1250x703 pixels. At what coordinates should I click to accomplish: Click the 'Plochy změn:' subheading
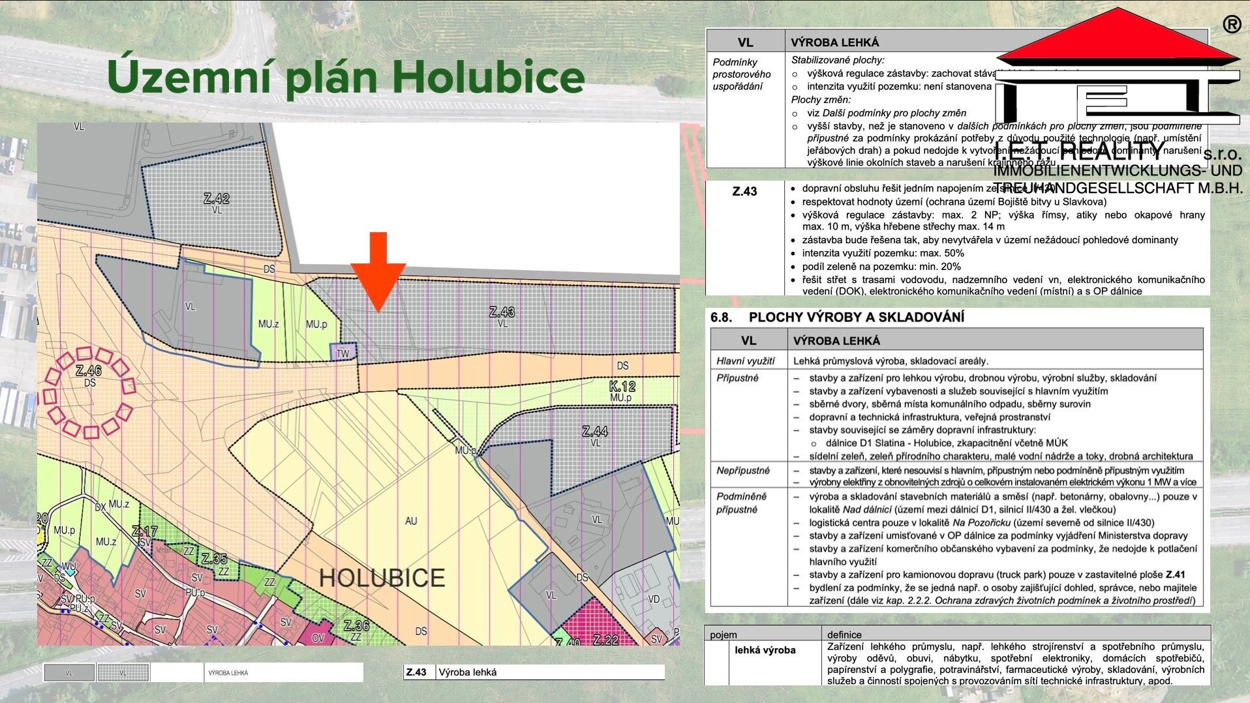click(x=821, y=100)
